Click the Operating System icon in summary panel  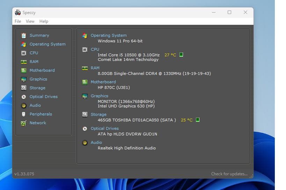[85, 35]
